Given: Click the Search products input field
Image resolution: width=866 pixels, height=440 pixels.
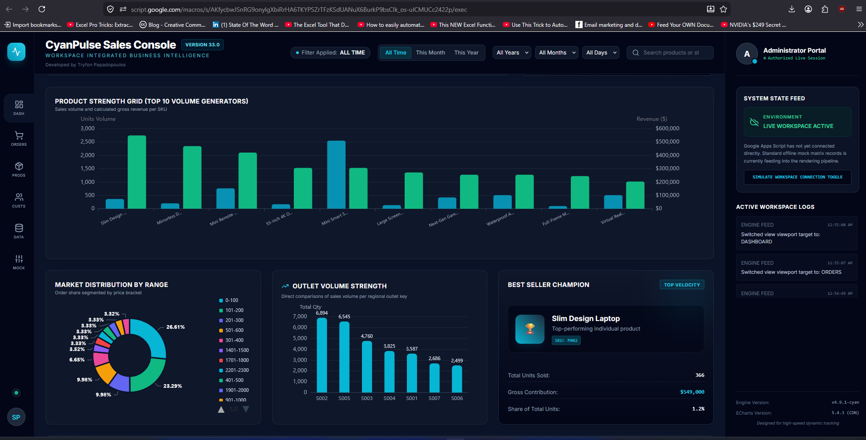Looking at the screenshot, I should tap(670, 53).
